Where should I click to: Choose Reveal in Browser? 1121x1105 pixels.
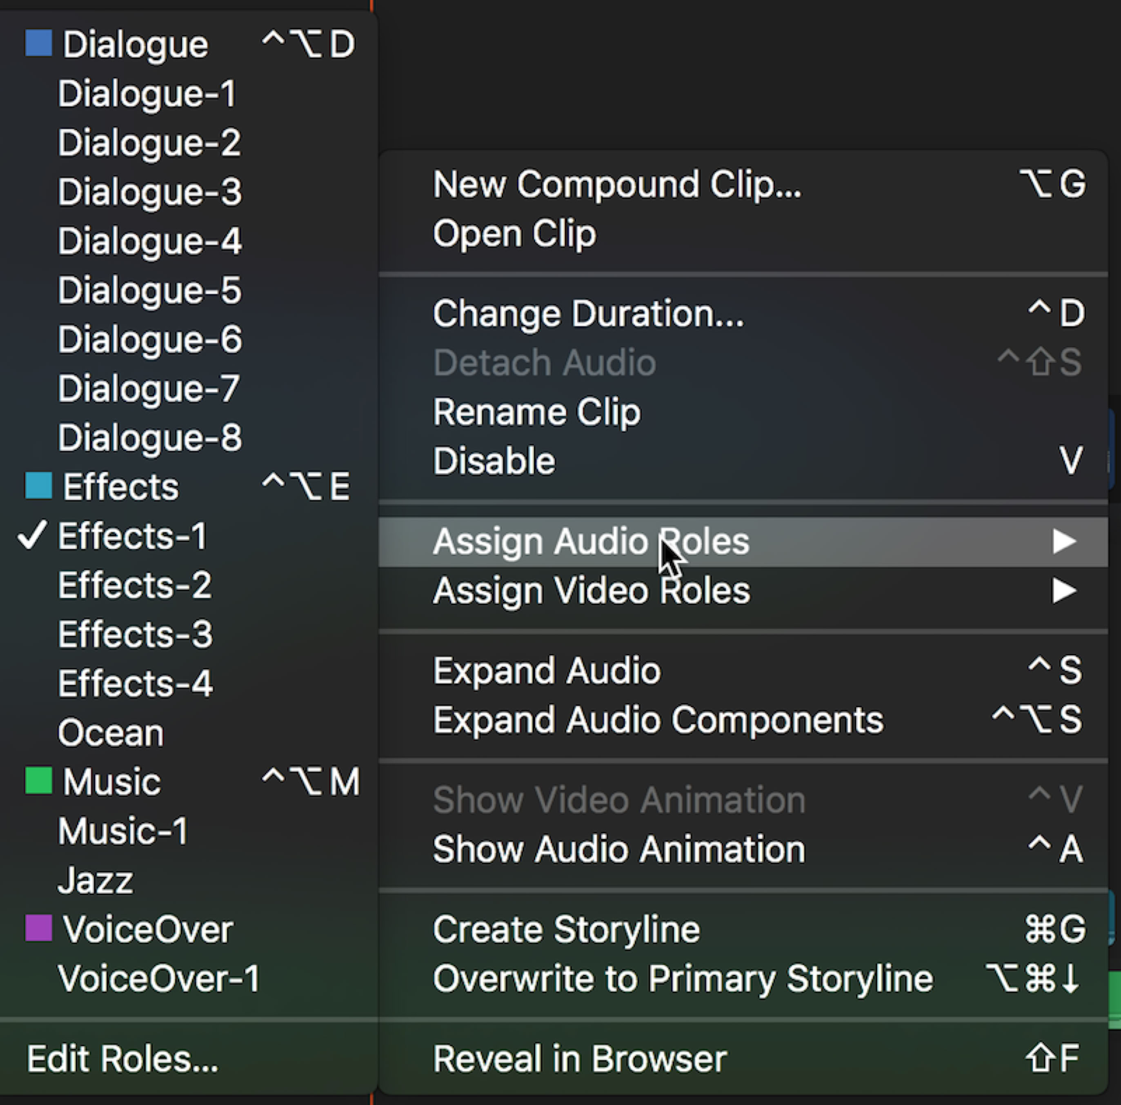[x=580, y=1058]
